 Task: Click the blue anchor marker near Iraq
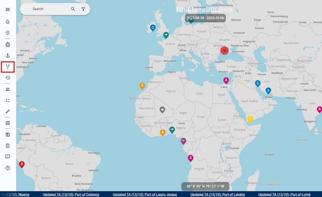[258, 83]
